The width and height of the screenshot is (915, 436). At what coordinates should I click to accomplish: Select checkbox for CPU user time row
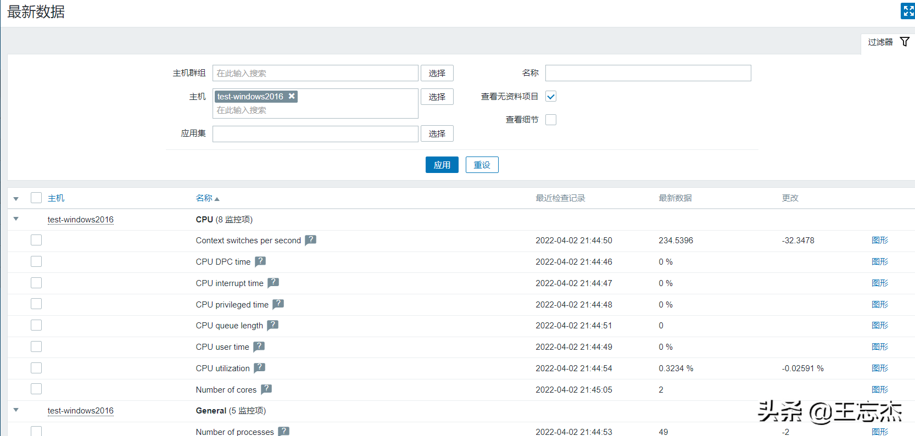point(36,346)
